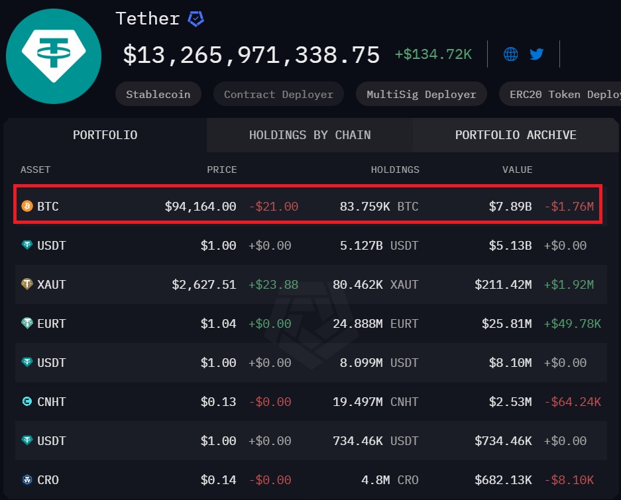Click BTC price $94,164.00

pyautogui.click(x=200, y=206)
